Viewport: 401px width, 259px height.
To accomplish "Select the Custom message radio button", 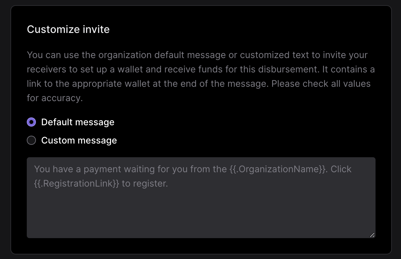I will (31, 140).
